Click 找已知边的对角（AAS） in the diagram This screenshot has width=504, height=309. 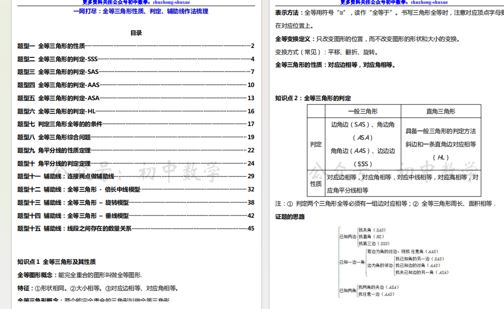tap(417, 266)
